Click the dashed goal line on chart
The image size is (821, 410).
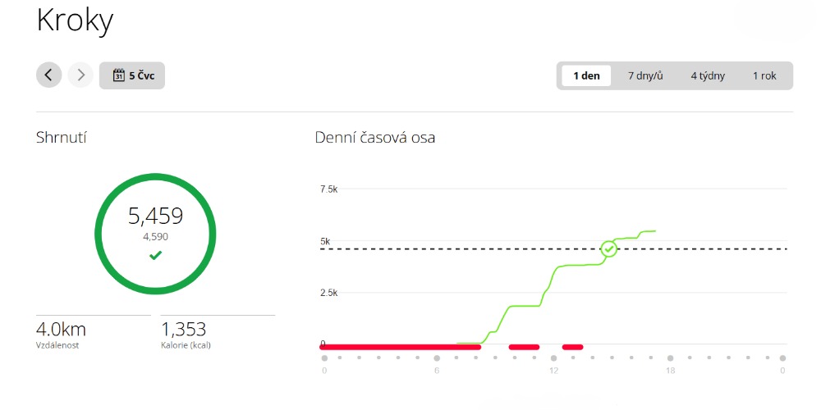tap(553, 249)
